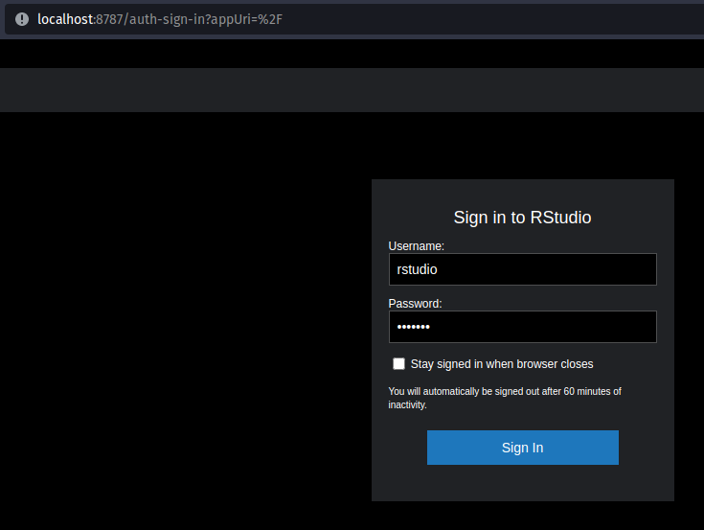The width and height of the screenshot is (704, 530).
Task: Click the Password: label
Action: click(x=416, y=304)
